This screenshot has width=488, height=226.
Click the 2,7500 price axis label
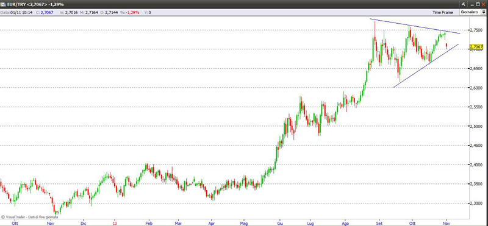476,30
